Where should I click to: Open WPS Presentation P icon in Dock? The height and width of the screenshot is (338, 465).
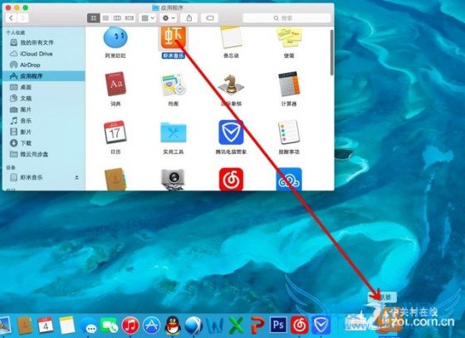pos(257,326)
